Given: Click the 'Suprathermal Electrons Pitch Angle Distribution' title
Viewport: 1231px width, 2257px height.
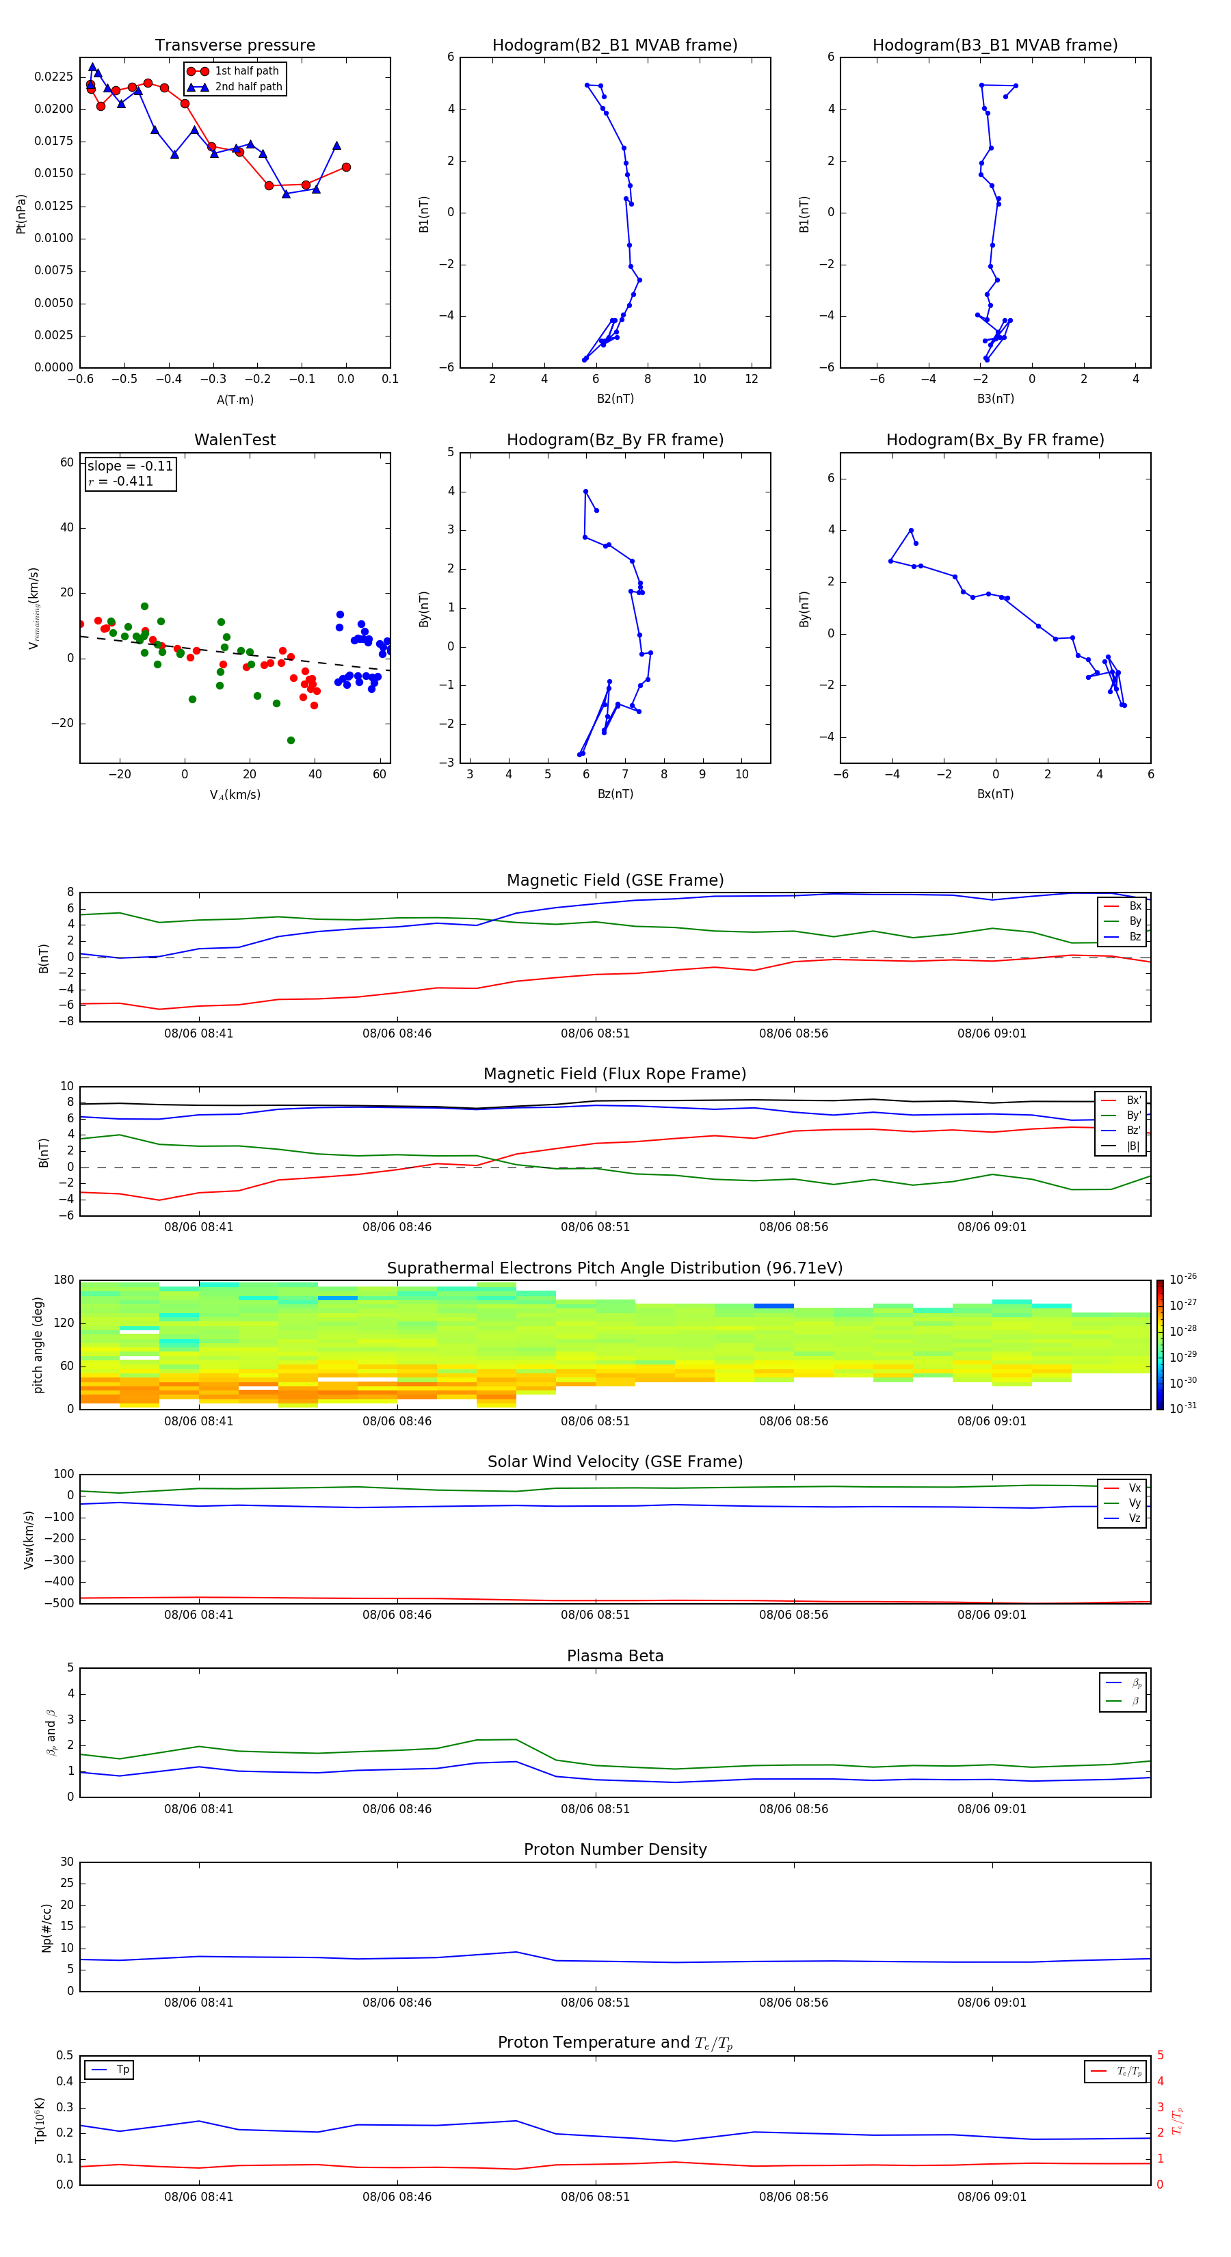Looking at the screenshot, I should coord(615,1269).
